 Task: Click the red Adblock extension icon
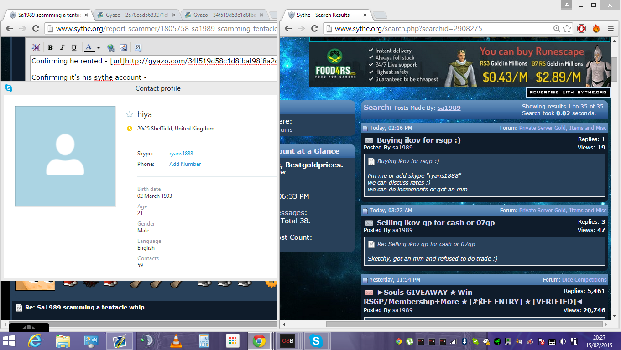(582, 29)
